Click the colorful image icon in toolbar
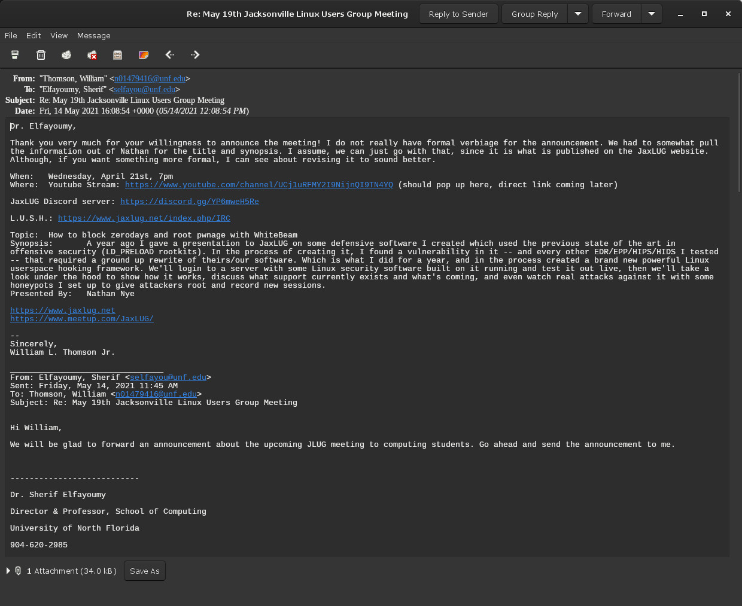The height and width of the screenshot is (606, 742). tap(144, 55)
